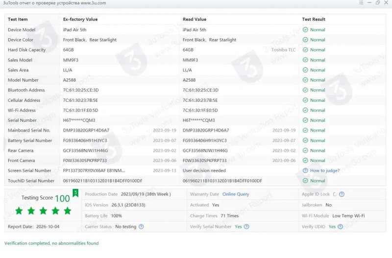Click the green 3uTools badge beside score
The height and width of the screenshot is (258, 392).
pyautogui.click(x=75, y=193)
